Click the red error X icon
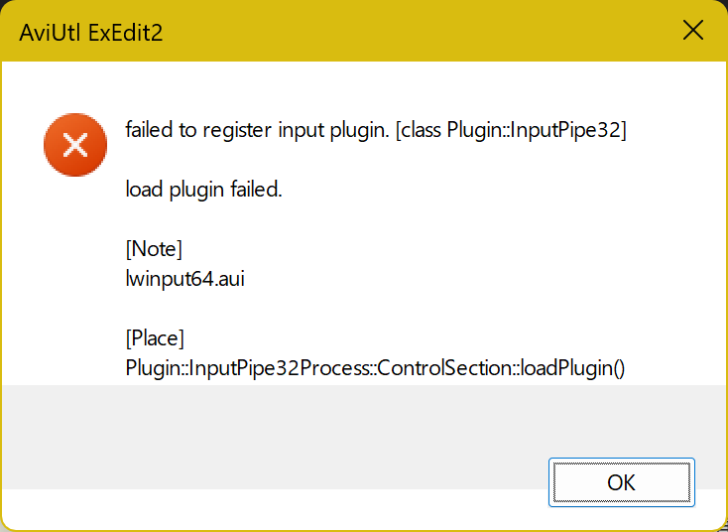Viewport: 728px width, 532px height. tap(75, 146)
